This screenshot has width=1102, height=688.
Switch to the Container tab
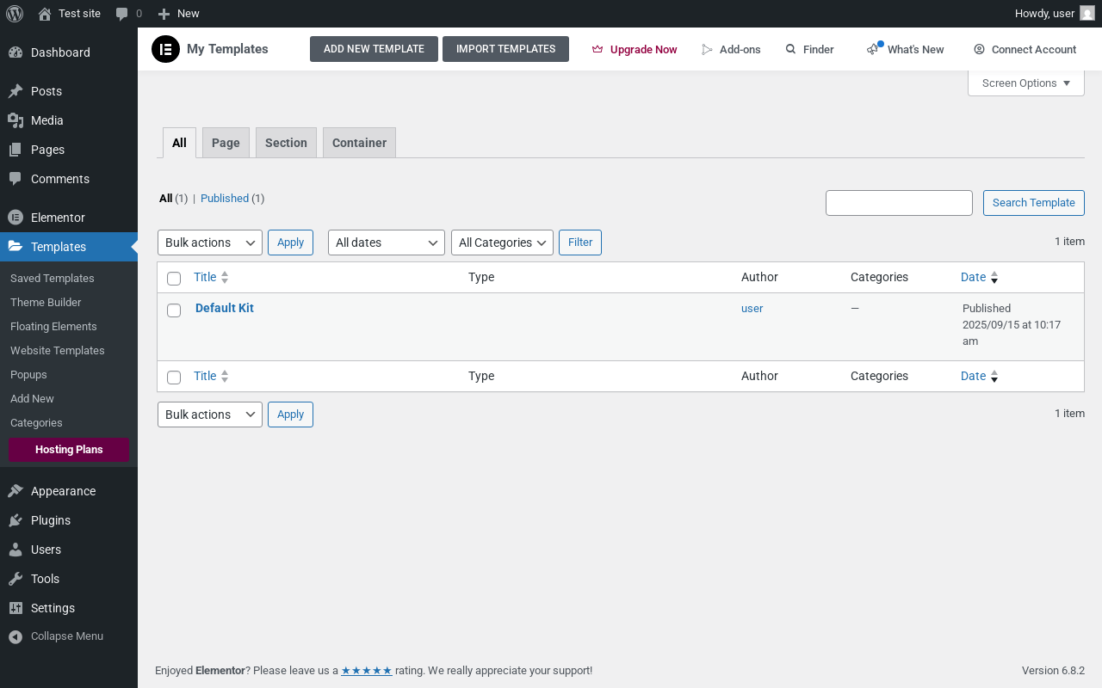click(x=359, y=143)
